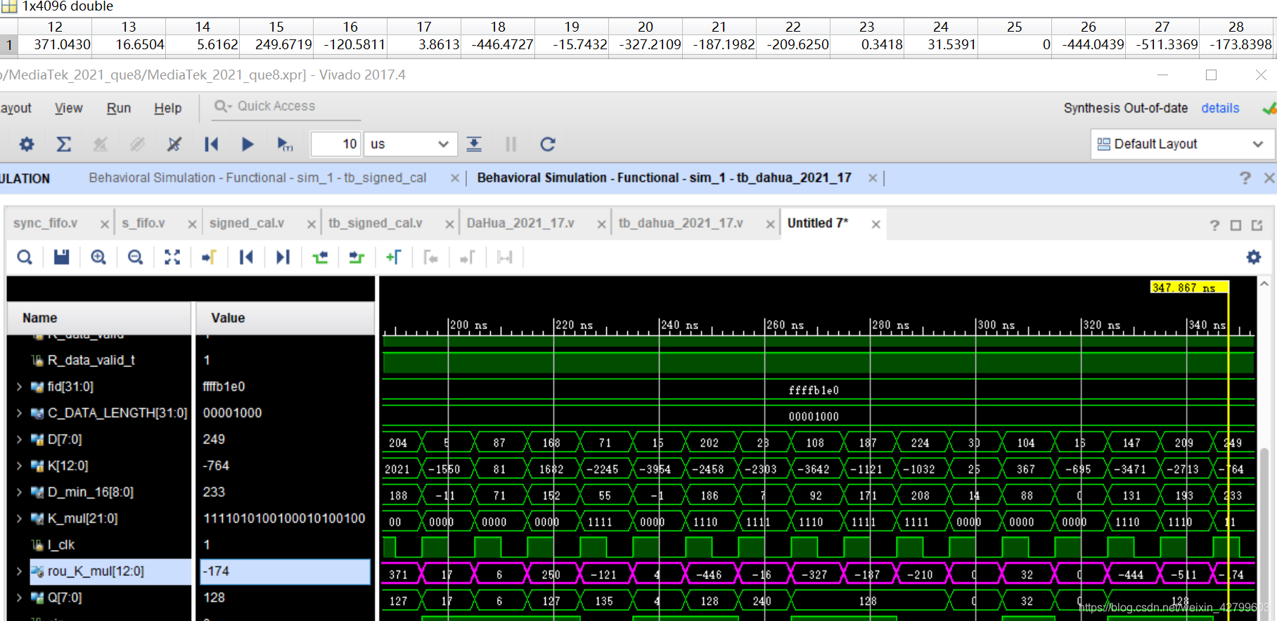Switch to DaHua_2021_17.v tab

520,223
